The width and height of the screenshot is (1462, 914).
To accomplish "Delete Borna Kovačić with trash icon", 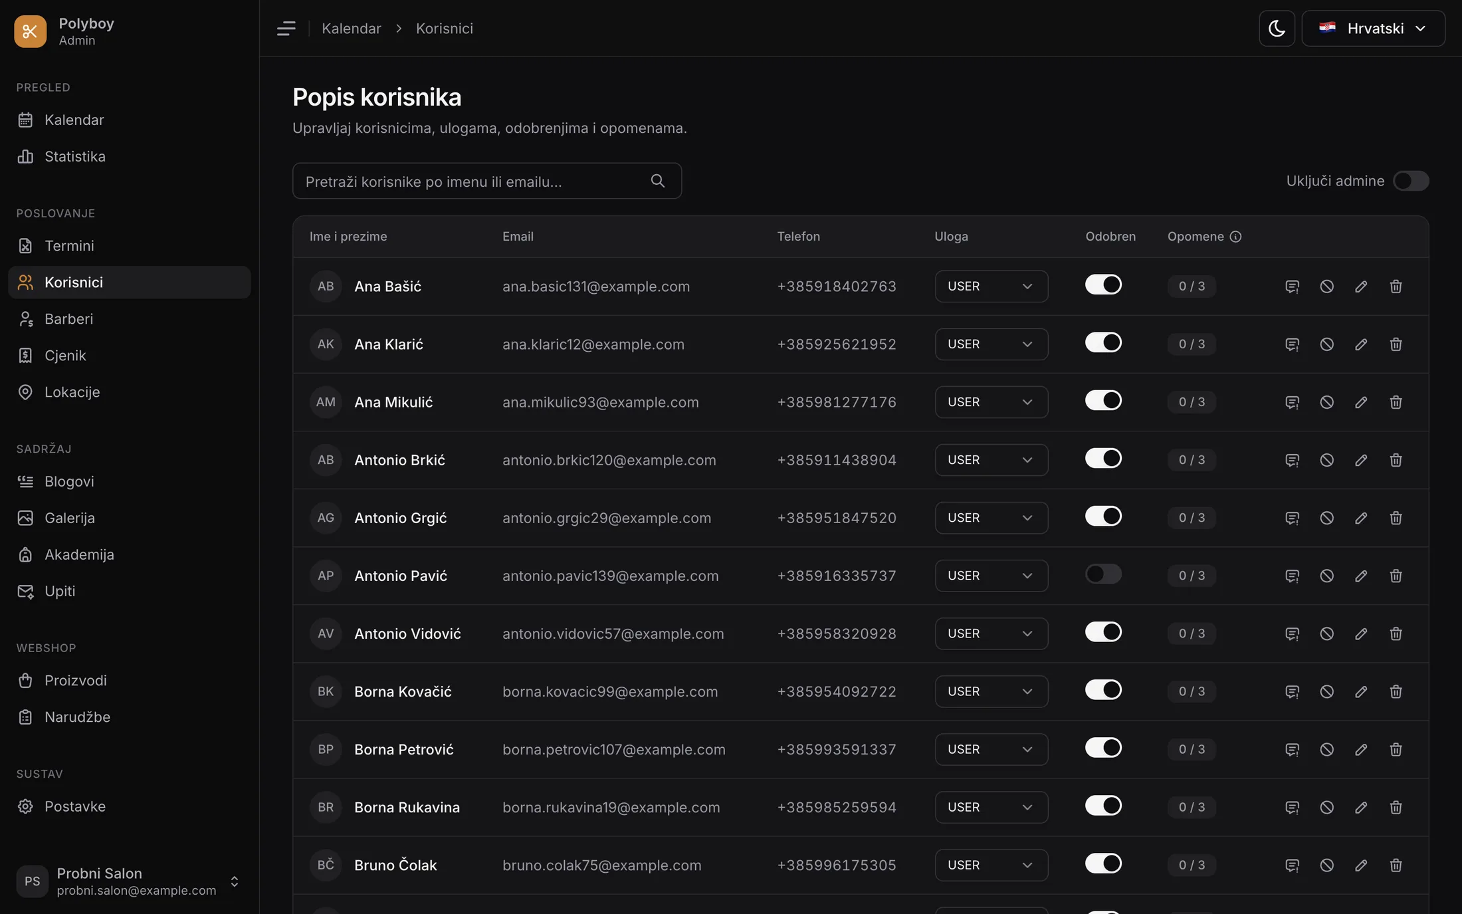I will tap(1396, 691).
